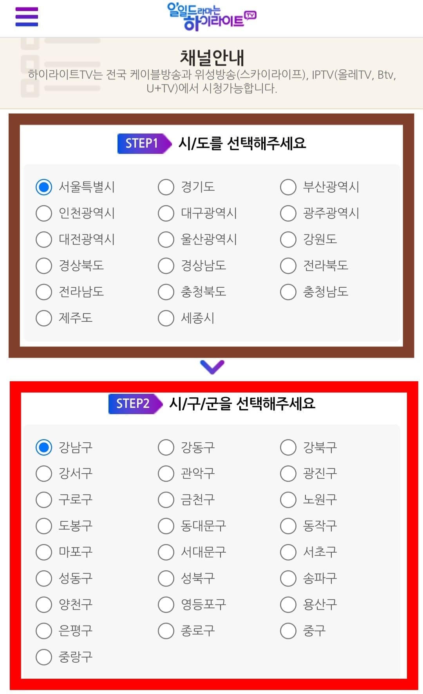Select 종로구 from the district list
This screenshot has width=423, height=694.
click(165, 630)
